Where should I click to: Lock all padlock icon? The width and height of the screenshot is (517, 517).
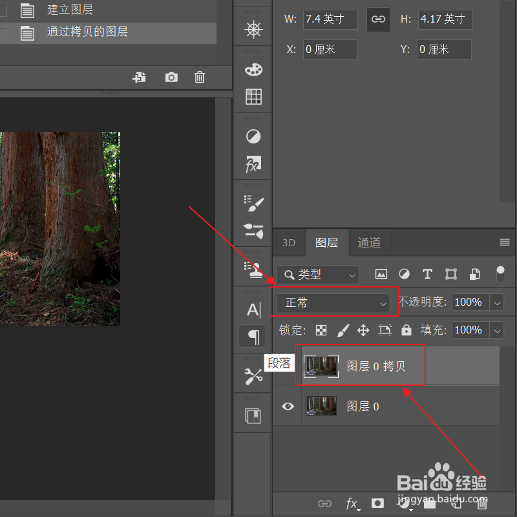coord(406,330)
